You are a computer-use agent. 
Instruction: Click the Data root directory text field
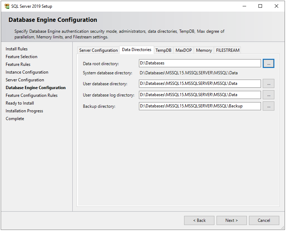(200, 63)
